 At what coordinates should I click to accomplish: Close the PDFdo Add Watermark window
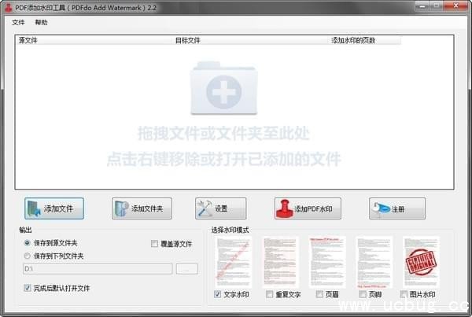coord(455,6)
